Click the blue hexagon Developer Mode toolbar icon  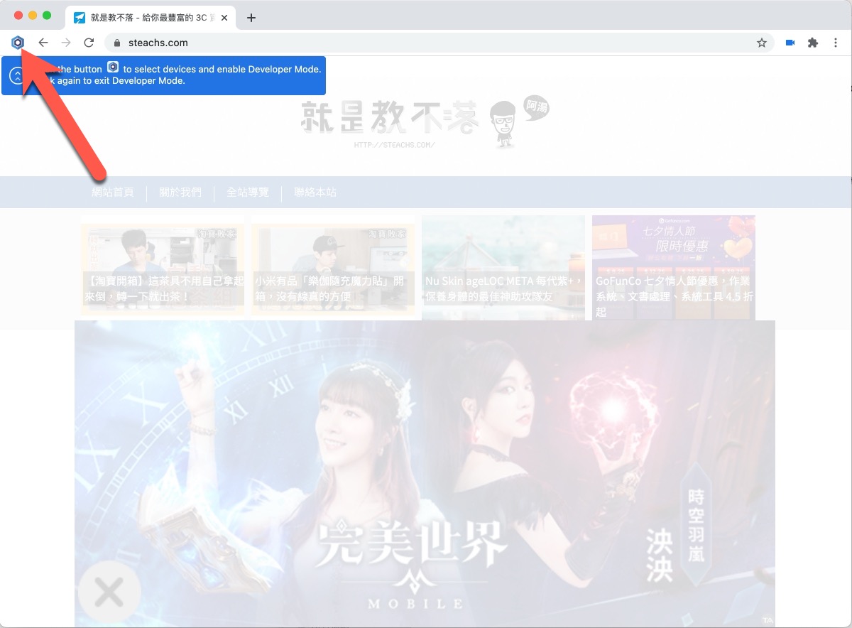tap(18, 43)
